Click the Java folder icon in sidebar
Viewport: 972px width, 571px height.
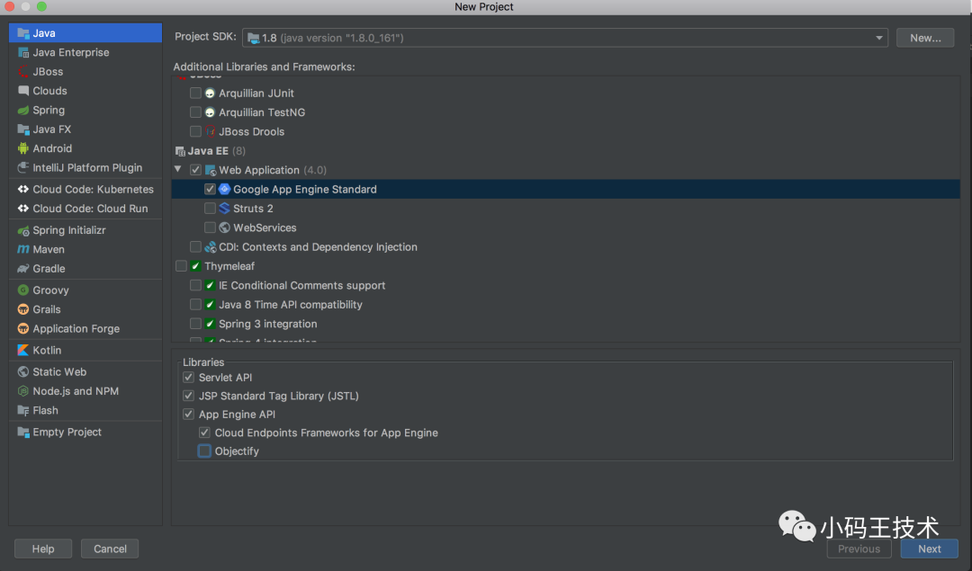coord(23,33)
